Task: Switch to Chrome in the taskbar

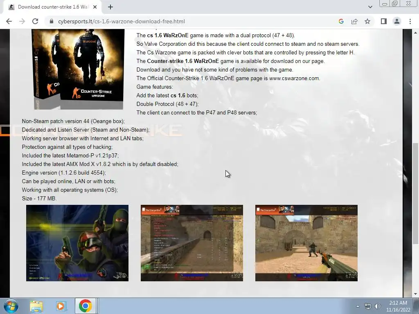Action: (85, 306)
